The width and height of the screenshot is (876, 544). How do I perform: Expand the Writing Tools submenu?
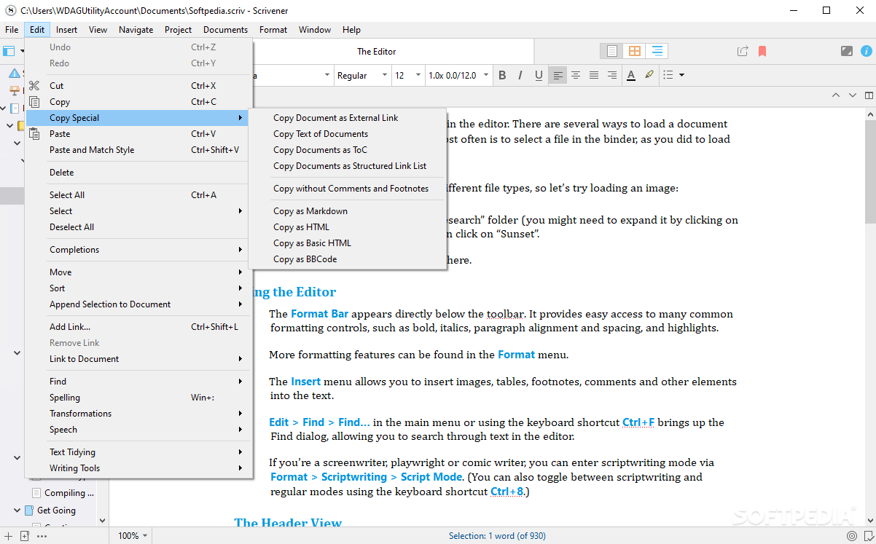pyautogui.click(x=139, y=468)
